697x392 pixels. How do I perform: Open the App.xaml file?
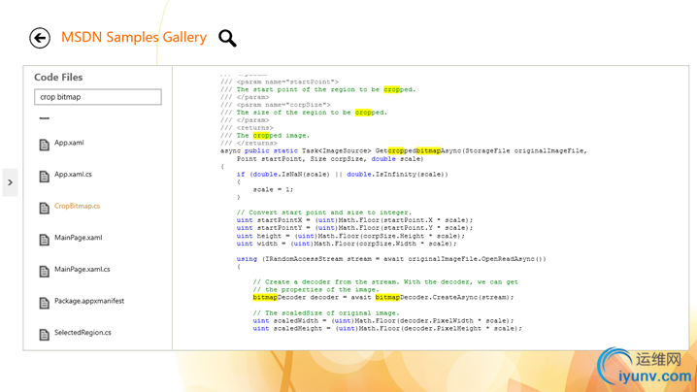(69, 143)
